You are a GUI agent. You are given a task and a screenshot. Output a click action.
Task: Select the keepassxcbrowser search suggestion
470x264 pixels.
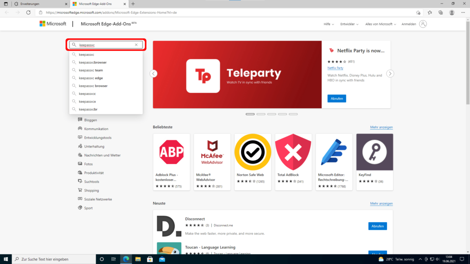coord(106,62)
